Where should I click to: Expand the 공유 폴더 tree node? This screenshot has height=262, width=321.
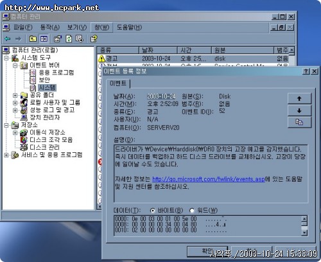point(15,95)
